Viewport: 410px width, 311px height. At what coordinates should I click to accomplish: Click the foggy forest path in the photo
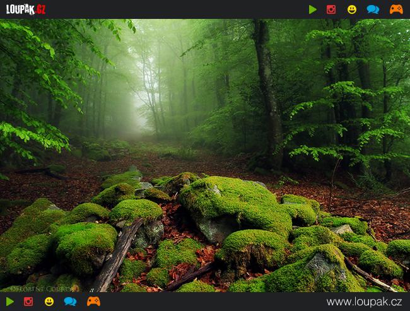(x=136, y=126)
